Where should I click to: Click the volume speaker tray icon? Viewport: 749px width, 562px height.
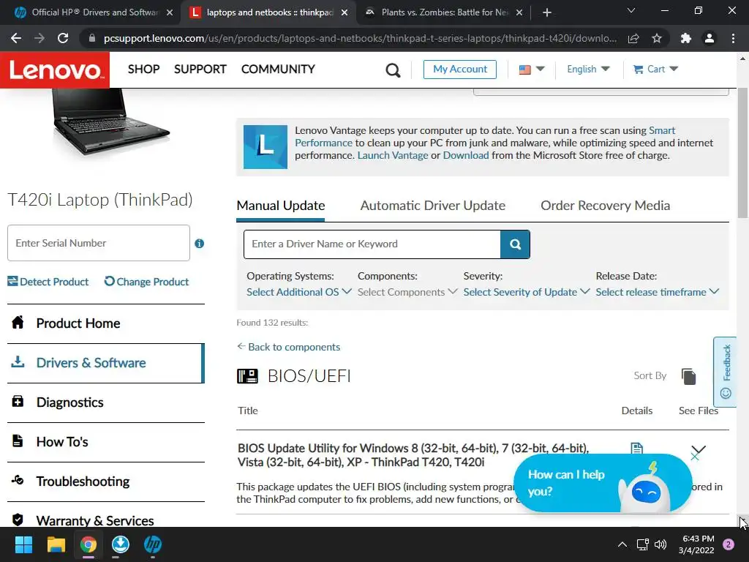click(660, 544)
